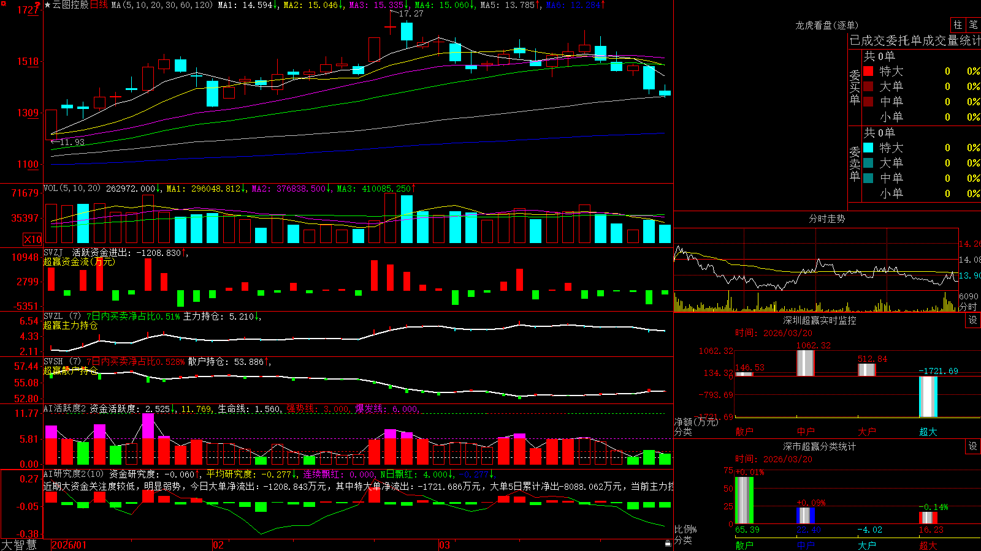Click the 超大 -1721.69 cyan bar

(x=928, y=397)
